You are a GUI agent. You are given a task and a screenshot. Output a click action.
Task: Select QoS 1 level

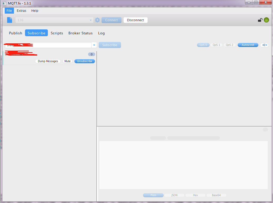coord(216,45)
